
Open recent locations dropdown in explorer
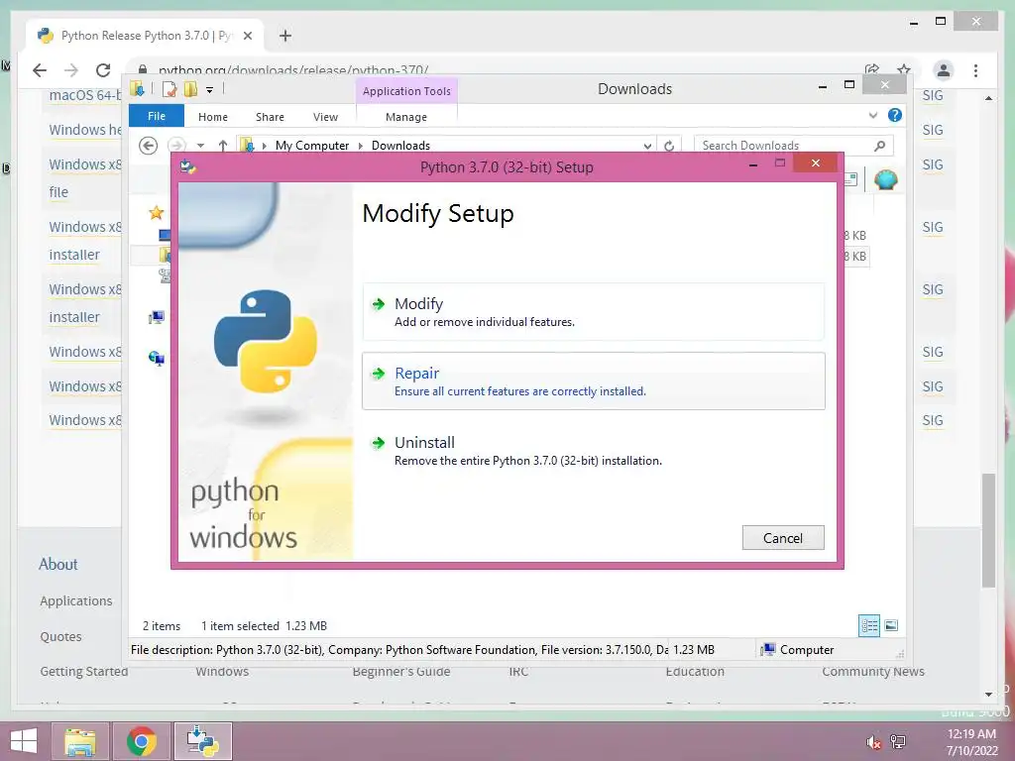click(x=200, y=146)
